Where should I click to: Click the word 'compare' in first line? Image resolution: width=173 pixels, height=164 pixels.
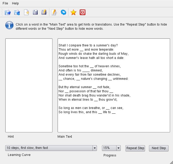click(x=75, y=45)
